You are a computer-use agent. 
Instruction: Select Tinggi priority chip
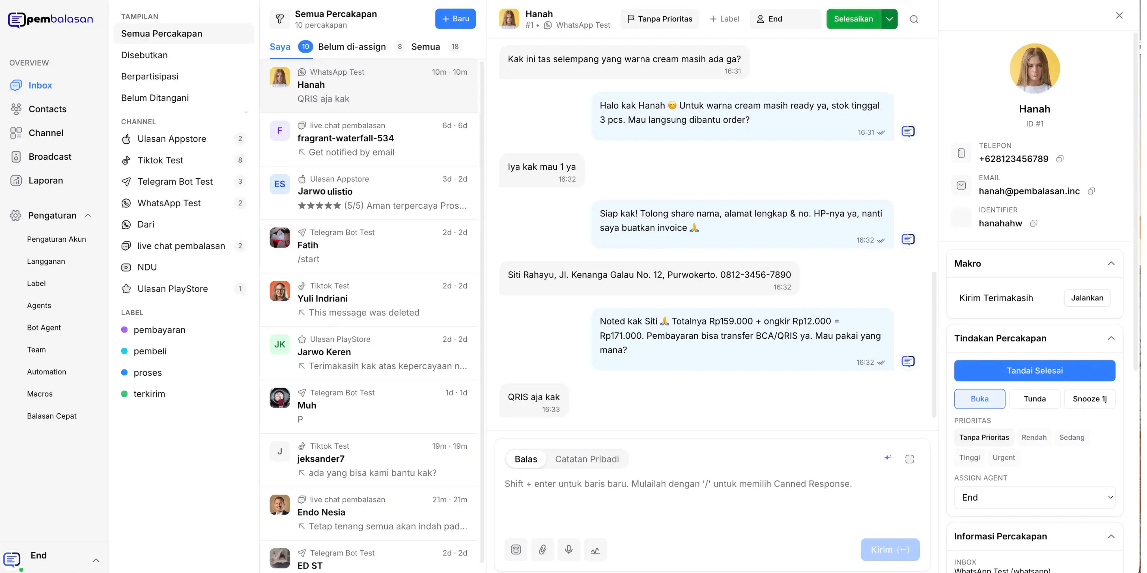969,457
